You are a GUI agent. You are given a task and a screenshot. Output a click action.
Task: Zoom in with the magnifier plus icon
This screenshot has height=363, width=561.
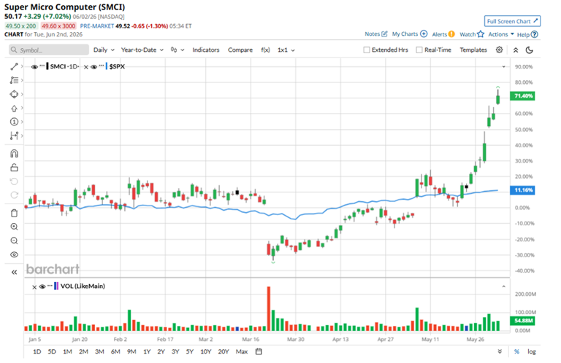coord(14,227)
